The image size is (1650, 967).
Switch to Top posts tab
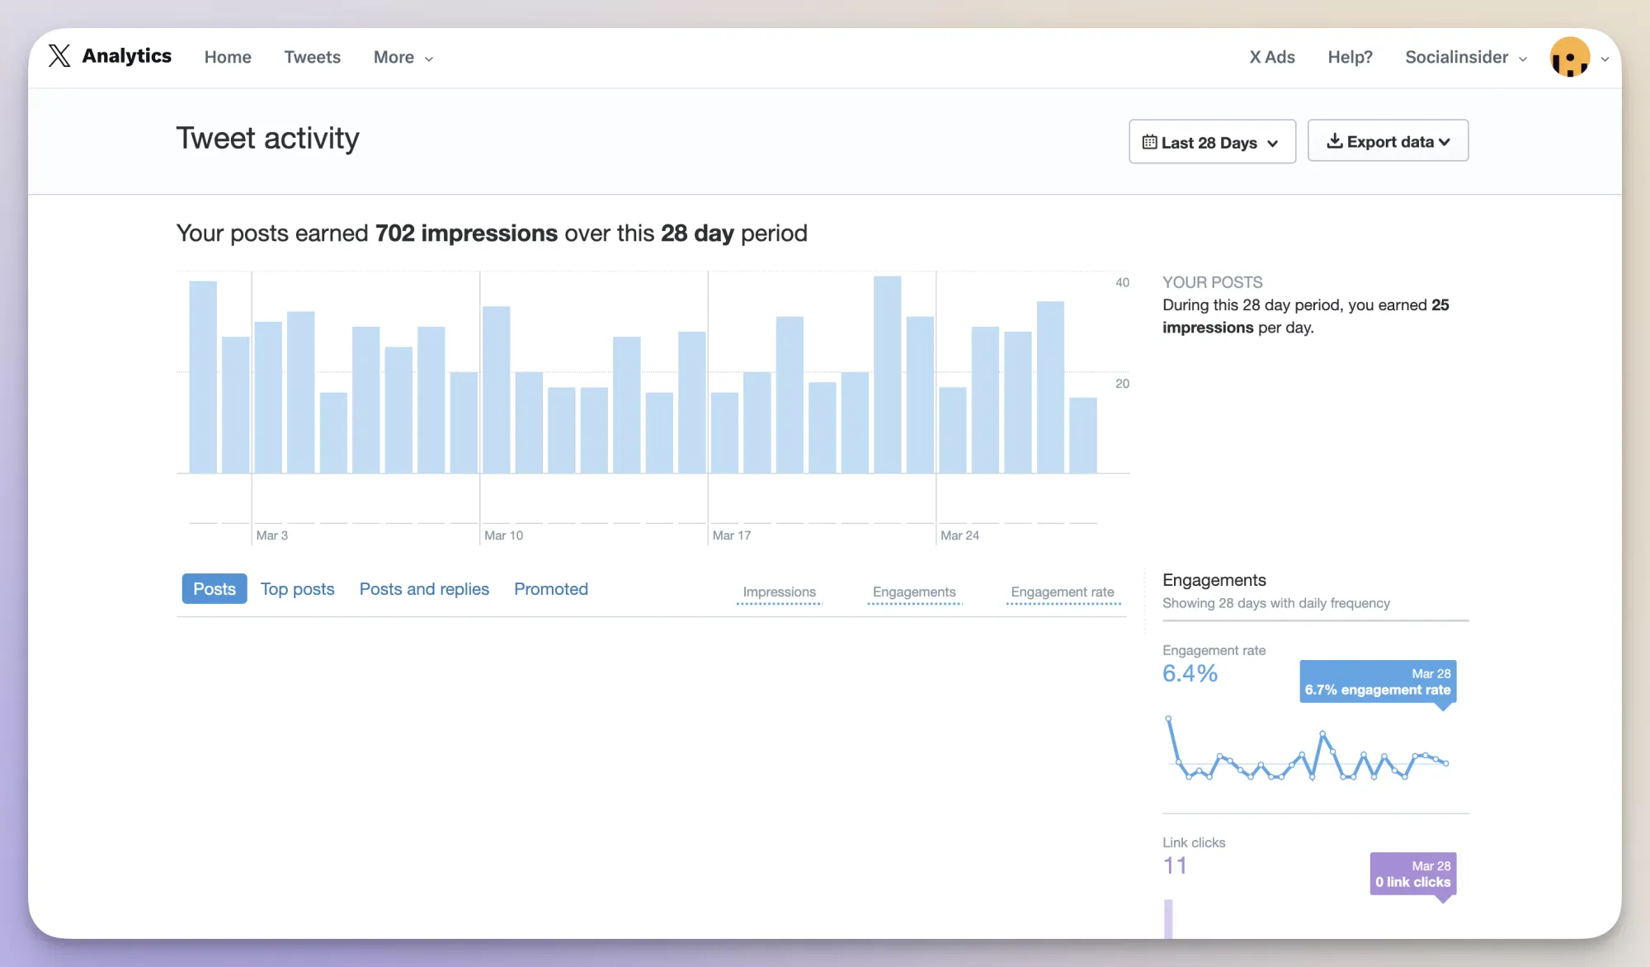pyautogui.click(x=297, y=589)
